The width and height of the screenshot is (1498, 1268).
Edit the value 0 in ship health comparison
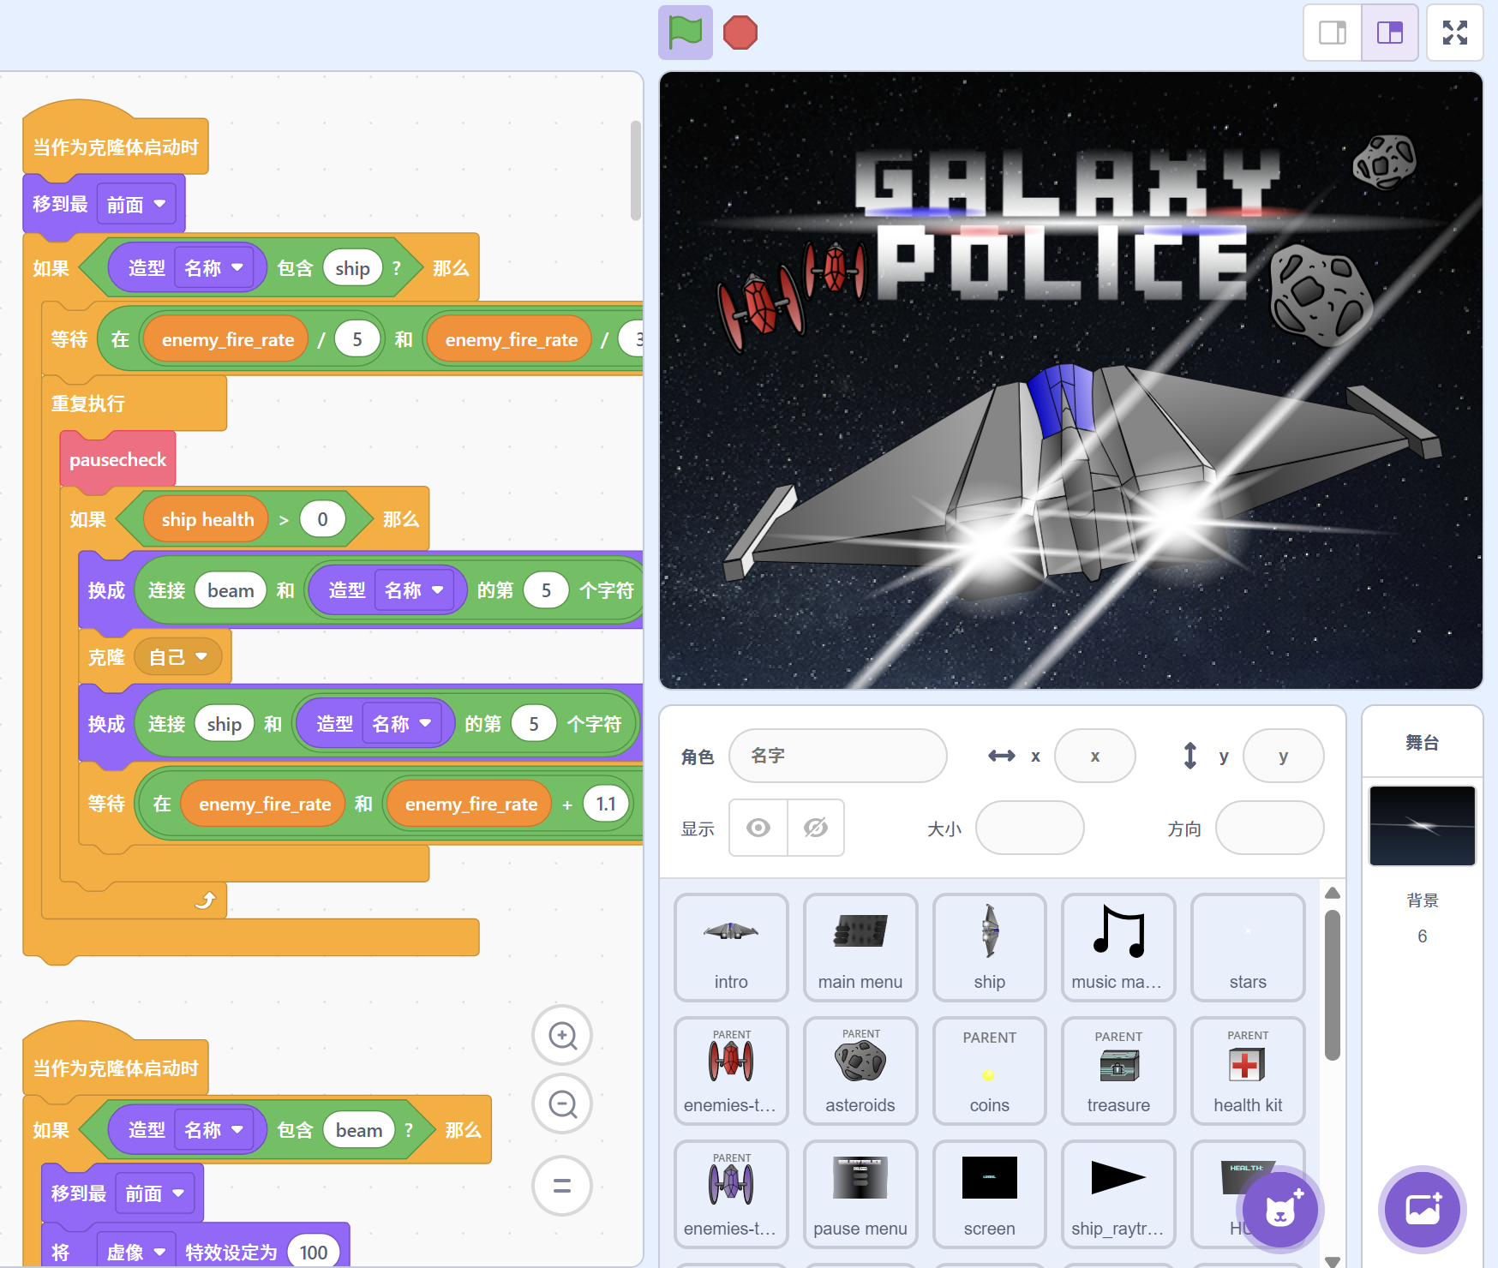(322, 519)
